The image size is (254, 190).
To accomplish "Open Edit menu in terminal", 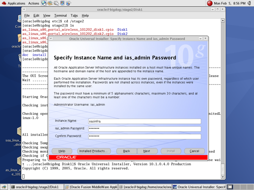I will (x=36, y=16).
